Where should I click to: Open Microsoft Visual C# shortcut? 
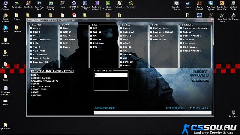coord(51,5)
